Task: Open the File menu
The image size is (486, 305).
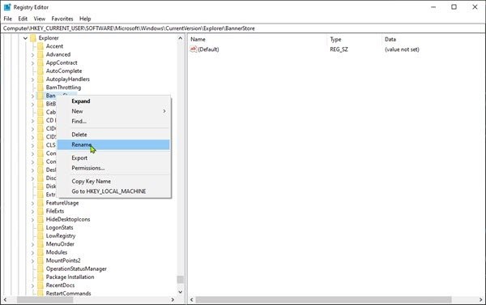Action: pyautogui.click(x=8, y=19)
